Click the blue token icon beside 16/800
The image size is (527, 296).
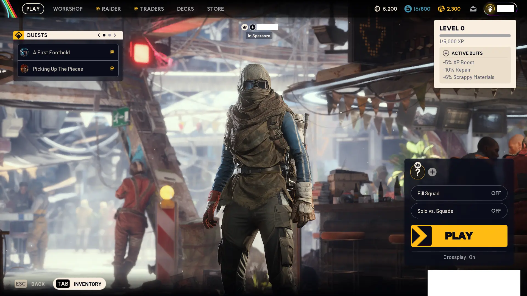(408, 9)
